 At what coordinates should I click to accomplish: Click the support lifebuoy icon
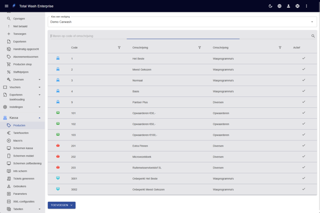coord(297,6)
